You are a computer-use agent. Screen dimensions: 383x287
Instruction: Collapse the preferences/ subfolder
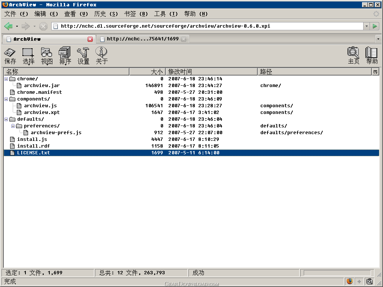[x=13, y=126]
